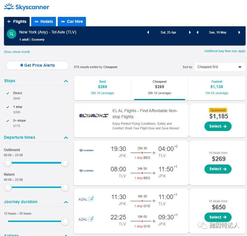Click Return departure time right slider handle
This screenshot has height=236, width=247.
pos(65,187)
